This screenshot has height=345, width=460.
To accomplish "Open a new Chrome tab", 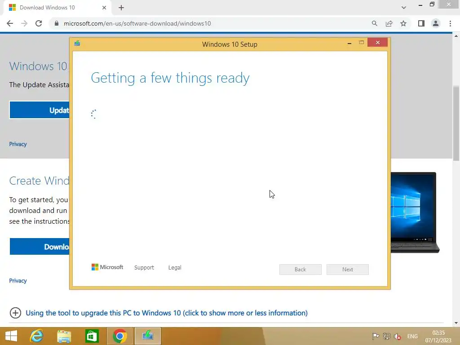I will pos(121,8).
